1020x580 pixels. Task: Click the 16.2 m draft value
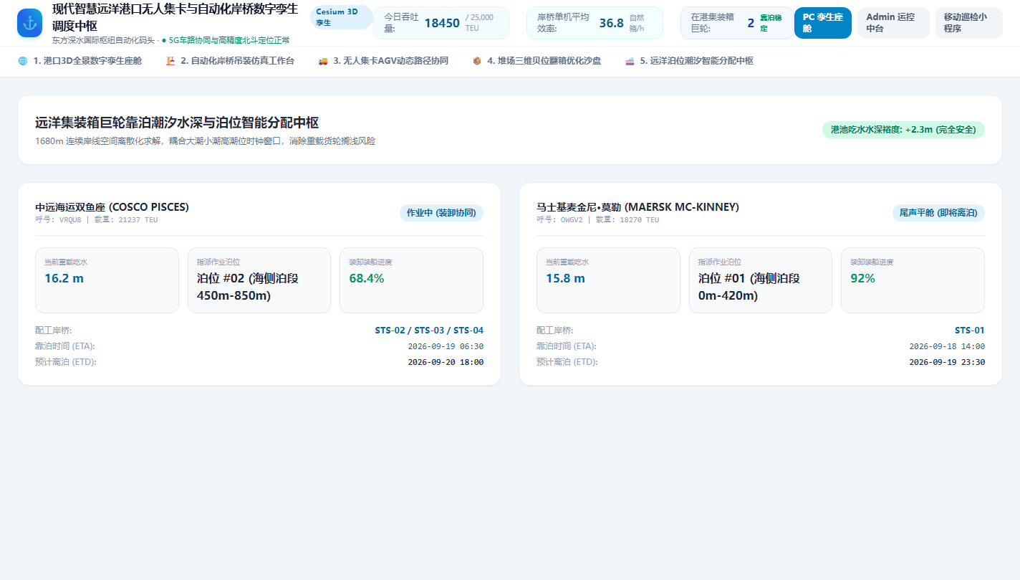pos(64,278)
